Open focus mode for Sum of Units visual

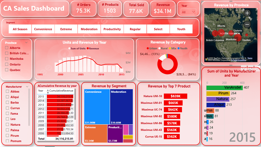(x=250, y=69)
